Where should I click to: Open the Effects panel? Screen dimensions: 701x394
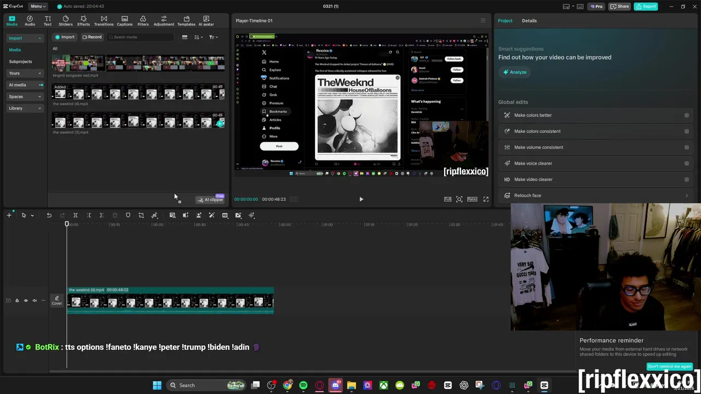click(84, 21)
